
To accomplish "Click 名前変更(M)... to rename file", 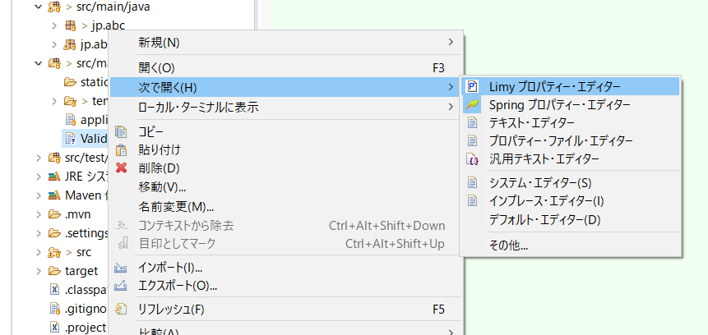I will coord(176,206).
